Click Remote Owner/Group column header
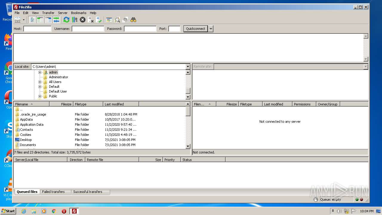 coord(328,104)
